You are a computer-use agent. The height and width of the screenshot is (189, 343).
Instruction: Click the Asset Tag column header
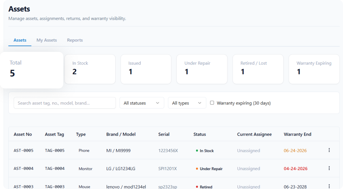click(55, 134)
